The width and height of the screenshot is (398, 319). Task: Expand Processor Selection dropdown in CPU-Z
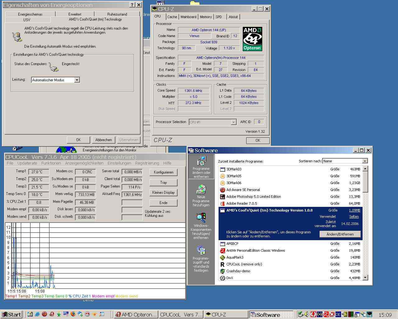click(x=234, y=122)
